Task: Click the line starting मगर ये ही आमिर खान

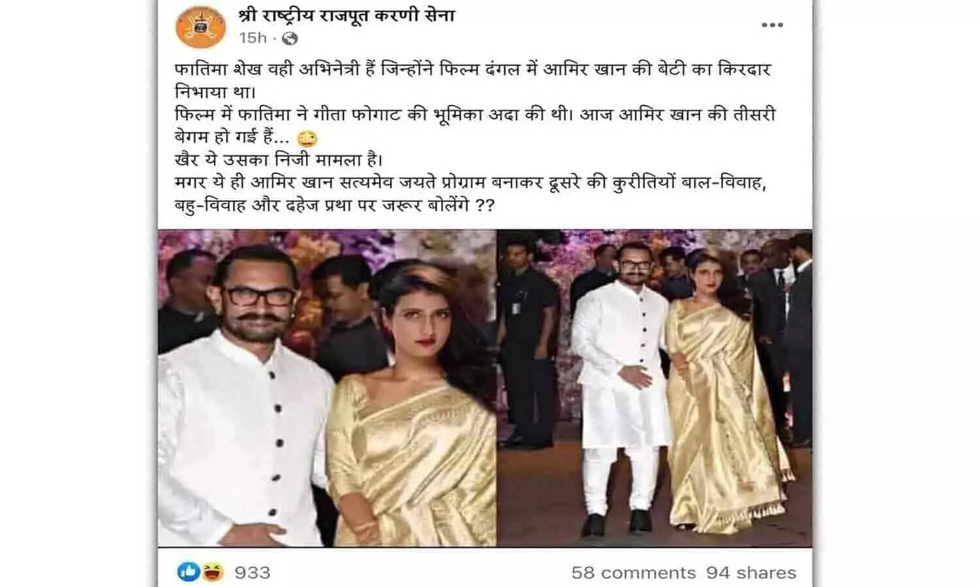Action: (x=470, y=183)
